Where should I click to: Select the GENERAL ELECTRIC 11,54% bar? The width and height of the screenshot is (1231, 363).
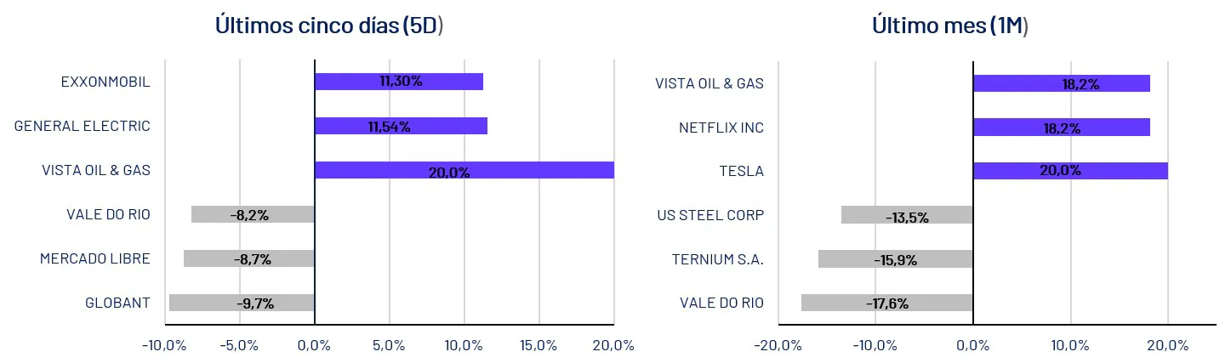pos(401,126)
